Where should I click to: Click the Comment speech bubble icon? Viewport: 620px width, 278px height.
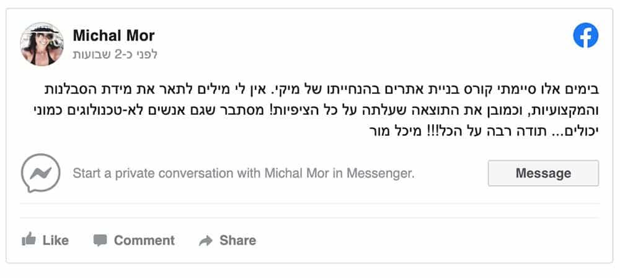(x=100, y=240)
